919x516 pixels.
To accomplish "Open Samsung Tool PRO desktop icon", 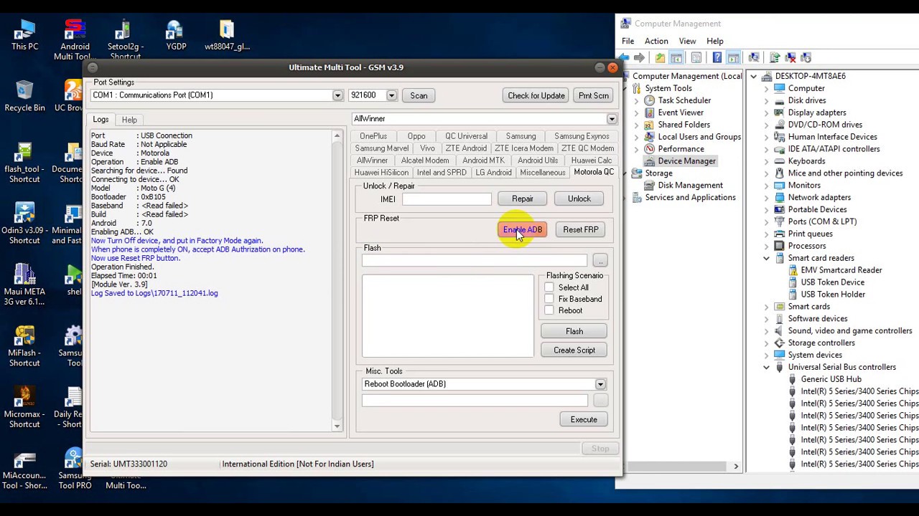I will pyautogui.click(x=75, y=469).
